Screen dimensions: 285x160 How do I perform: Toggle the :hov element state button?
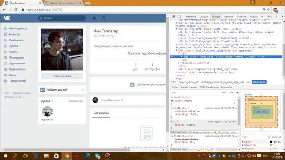tap(223, 92)
